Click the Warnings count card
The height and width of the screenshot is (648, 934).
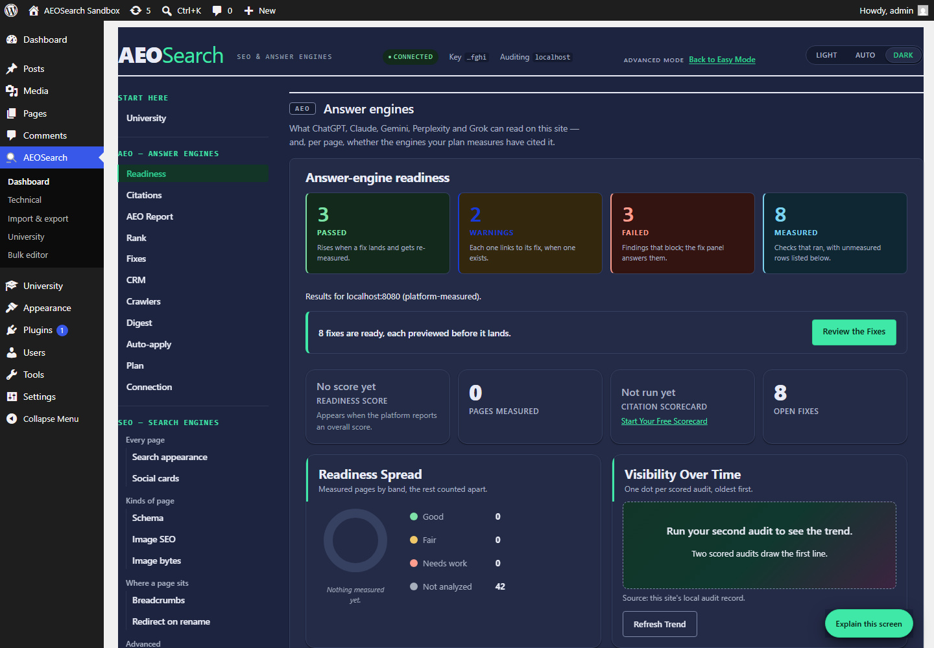531,233
